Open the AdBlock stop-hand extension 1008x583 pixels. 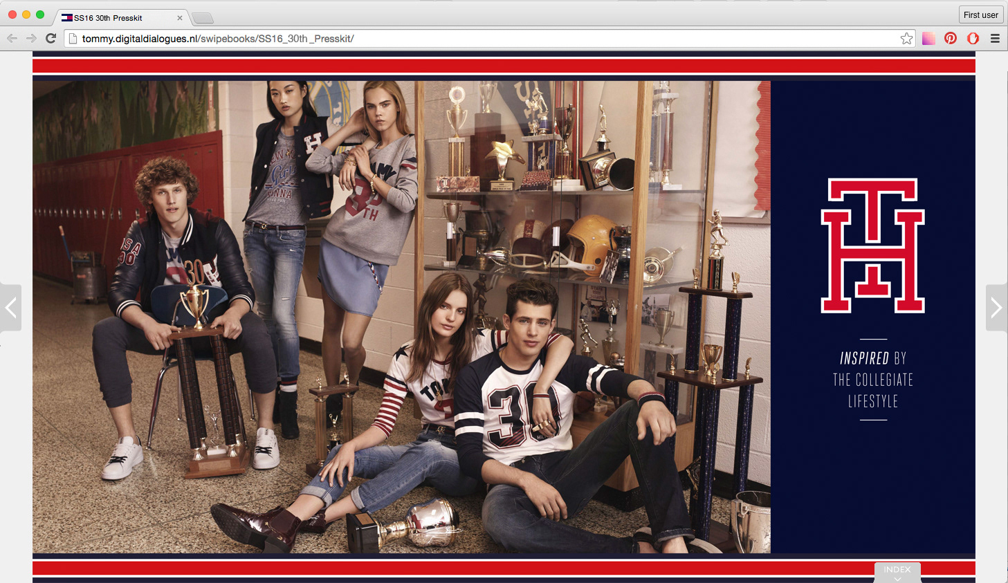[x=973, y=39]
